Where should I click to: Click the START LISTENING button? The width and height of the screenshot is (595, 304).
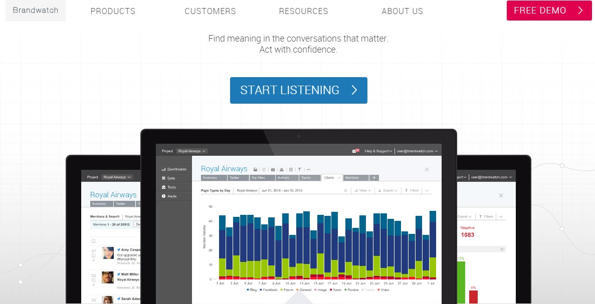(x=299, y=90)
